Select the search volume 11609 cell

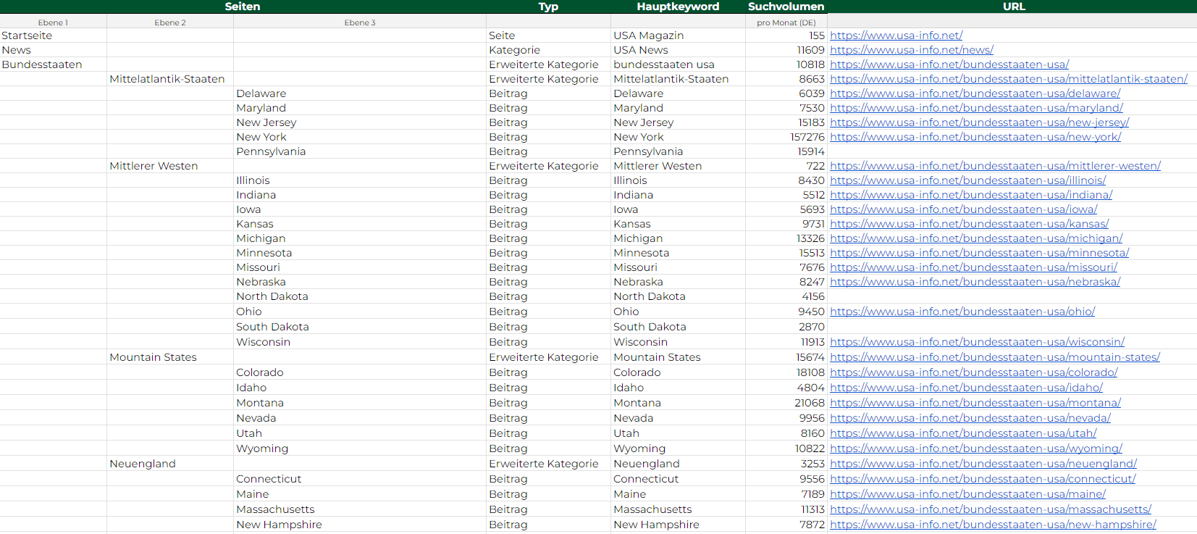786,50
